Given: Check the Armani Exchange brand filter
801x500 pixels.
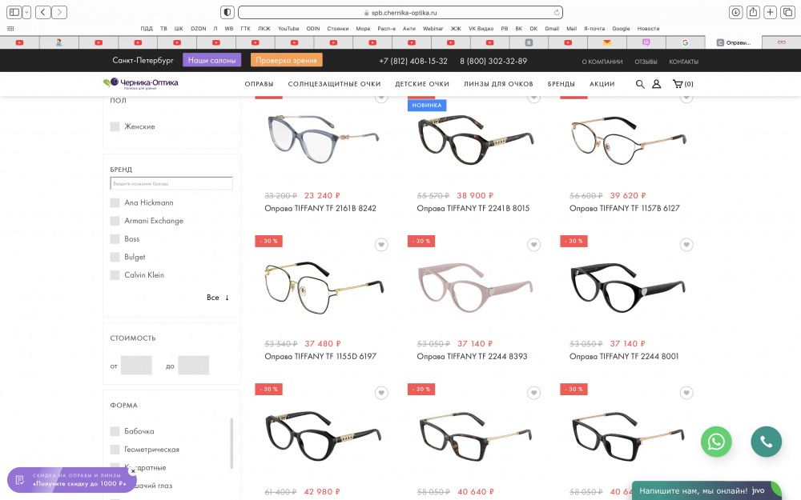Looking at the screenshot, I should point(115,221).
